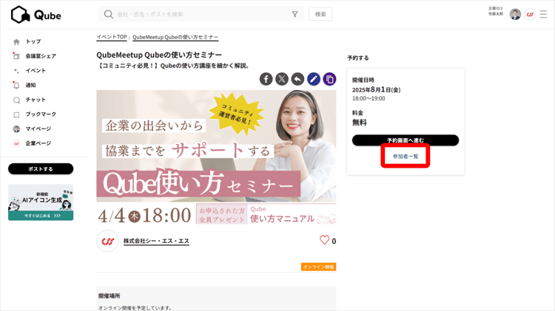555x311 pixels.
Task: Click the reply arrow share icon
Action: pos(297,79)
